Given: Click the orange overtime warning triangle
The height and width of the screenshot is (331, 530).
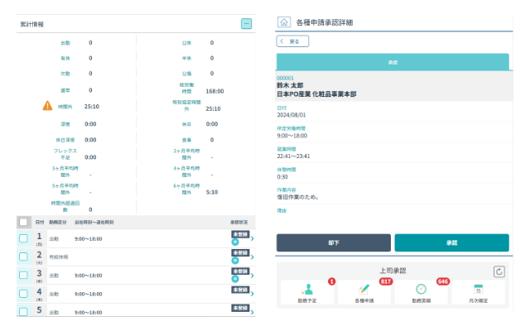Looking at the screenshot, I should click(47, 106).
